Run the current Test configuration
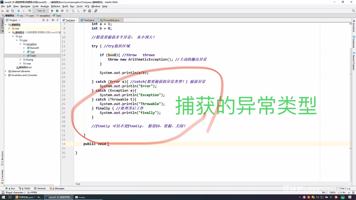Viewport: 356px width, 200px height. click(52, 11)
